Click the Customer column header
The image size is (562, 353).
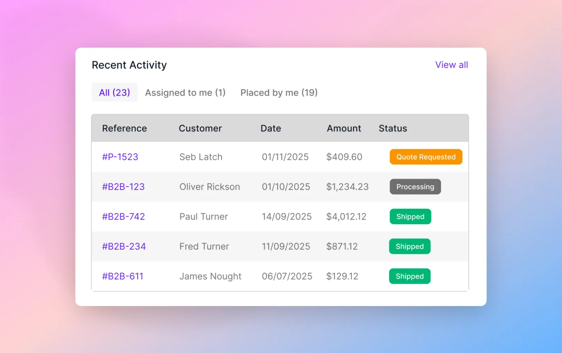tap(200, 129)
